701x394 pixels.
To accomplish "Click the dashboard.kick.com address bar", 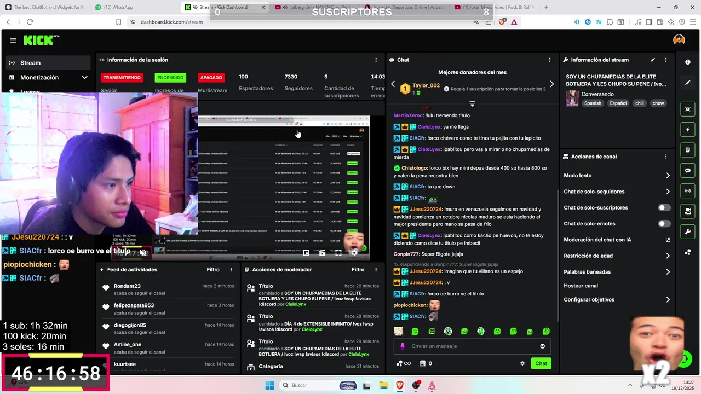I will [172, 22].
